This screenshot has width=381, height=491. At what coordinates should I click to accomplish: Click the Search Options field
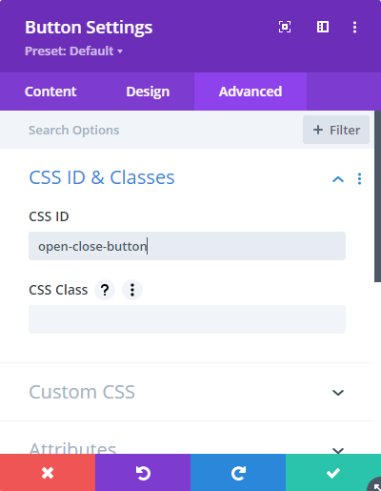[x=151, y=130]
